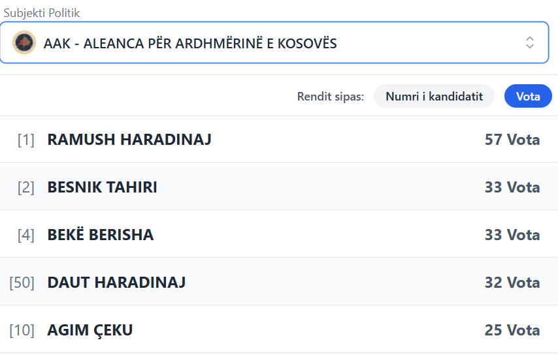The image size is (558, 355).
Task: Click candidate number [4]
Action: coord(26,235)
